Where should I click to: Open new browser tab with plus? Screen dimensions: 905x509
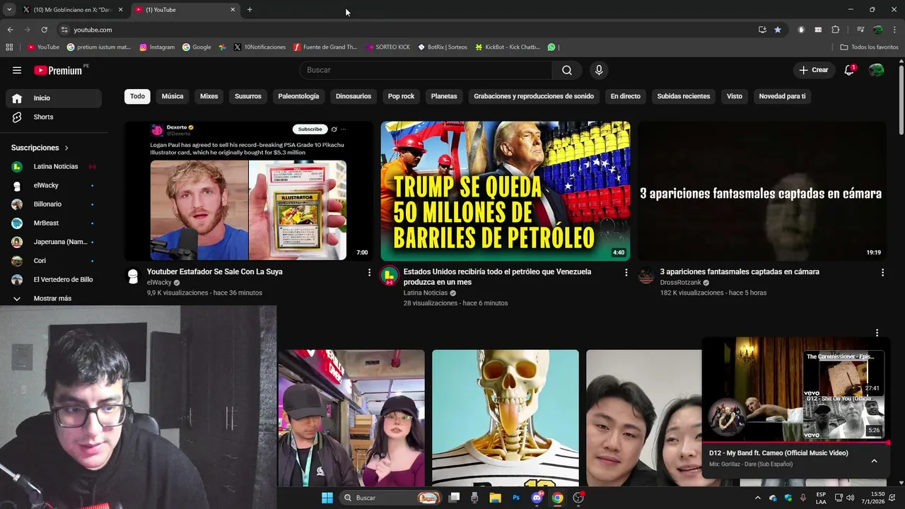coord(250,10)
